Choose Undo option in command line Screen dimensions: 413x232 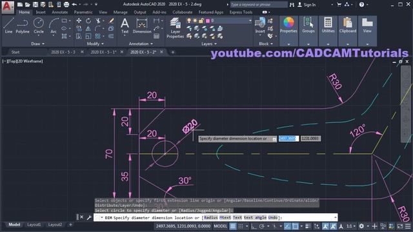pyautogui.click(x=272, y=218)
